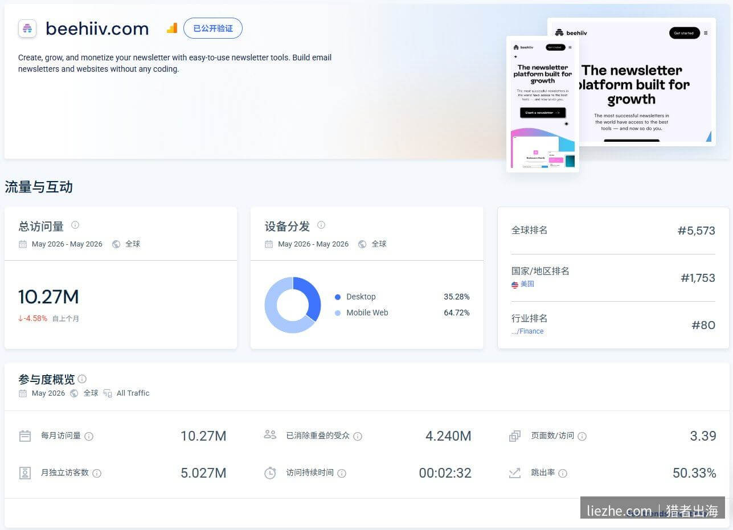Open the info icon next to 设备分发
The width and height of the screenshot is (733, 530).
click(x=321, y=225)
